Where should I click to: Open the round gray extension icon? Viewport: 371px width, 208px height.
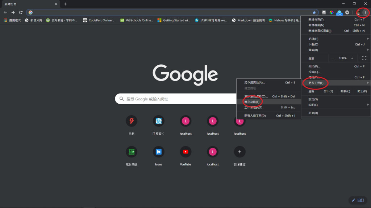coord(347,13)
